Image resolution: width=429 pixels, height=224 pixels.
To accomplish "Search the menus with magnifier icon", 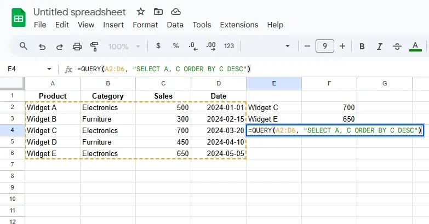I will point(24,47).
